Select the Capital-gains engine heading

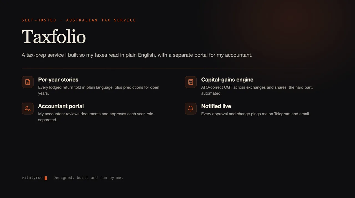[x=227, y=80]
